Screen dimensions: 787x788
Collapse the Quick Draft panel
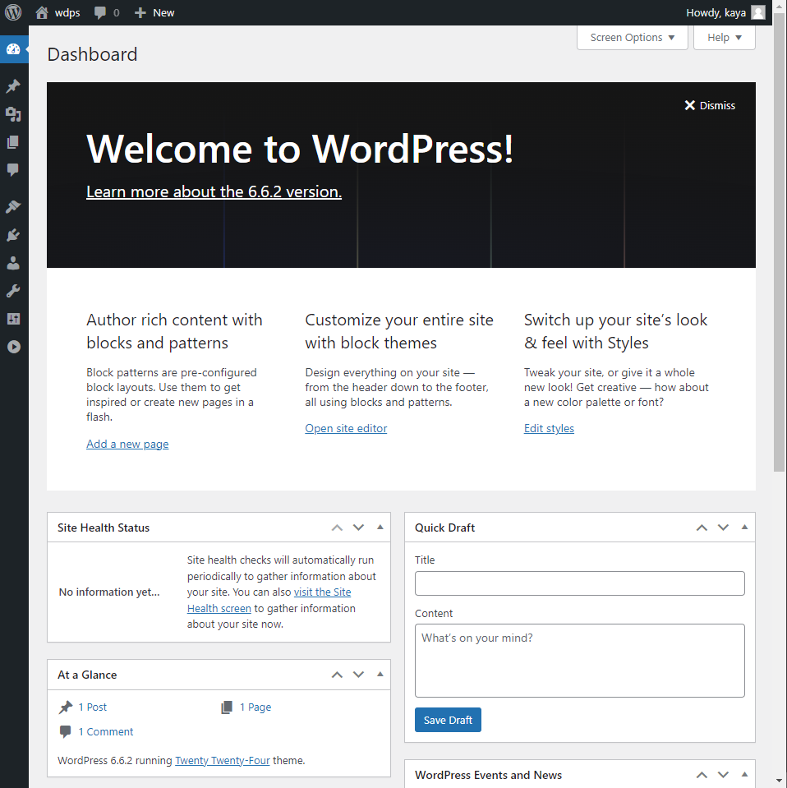click(745, 528)
